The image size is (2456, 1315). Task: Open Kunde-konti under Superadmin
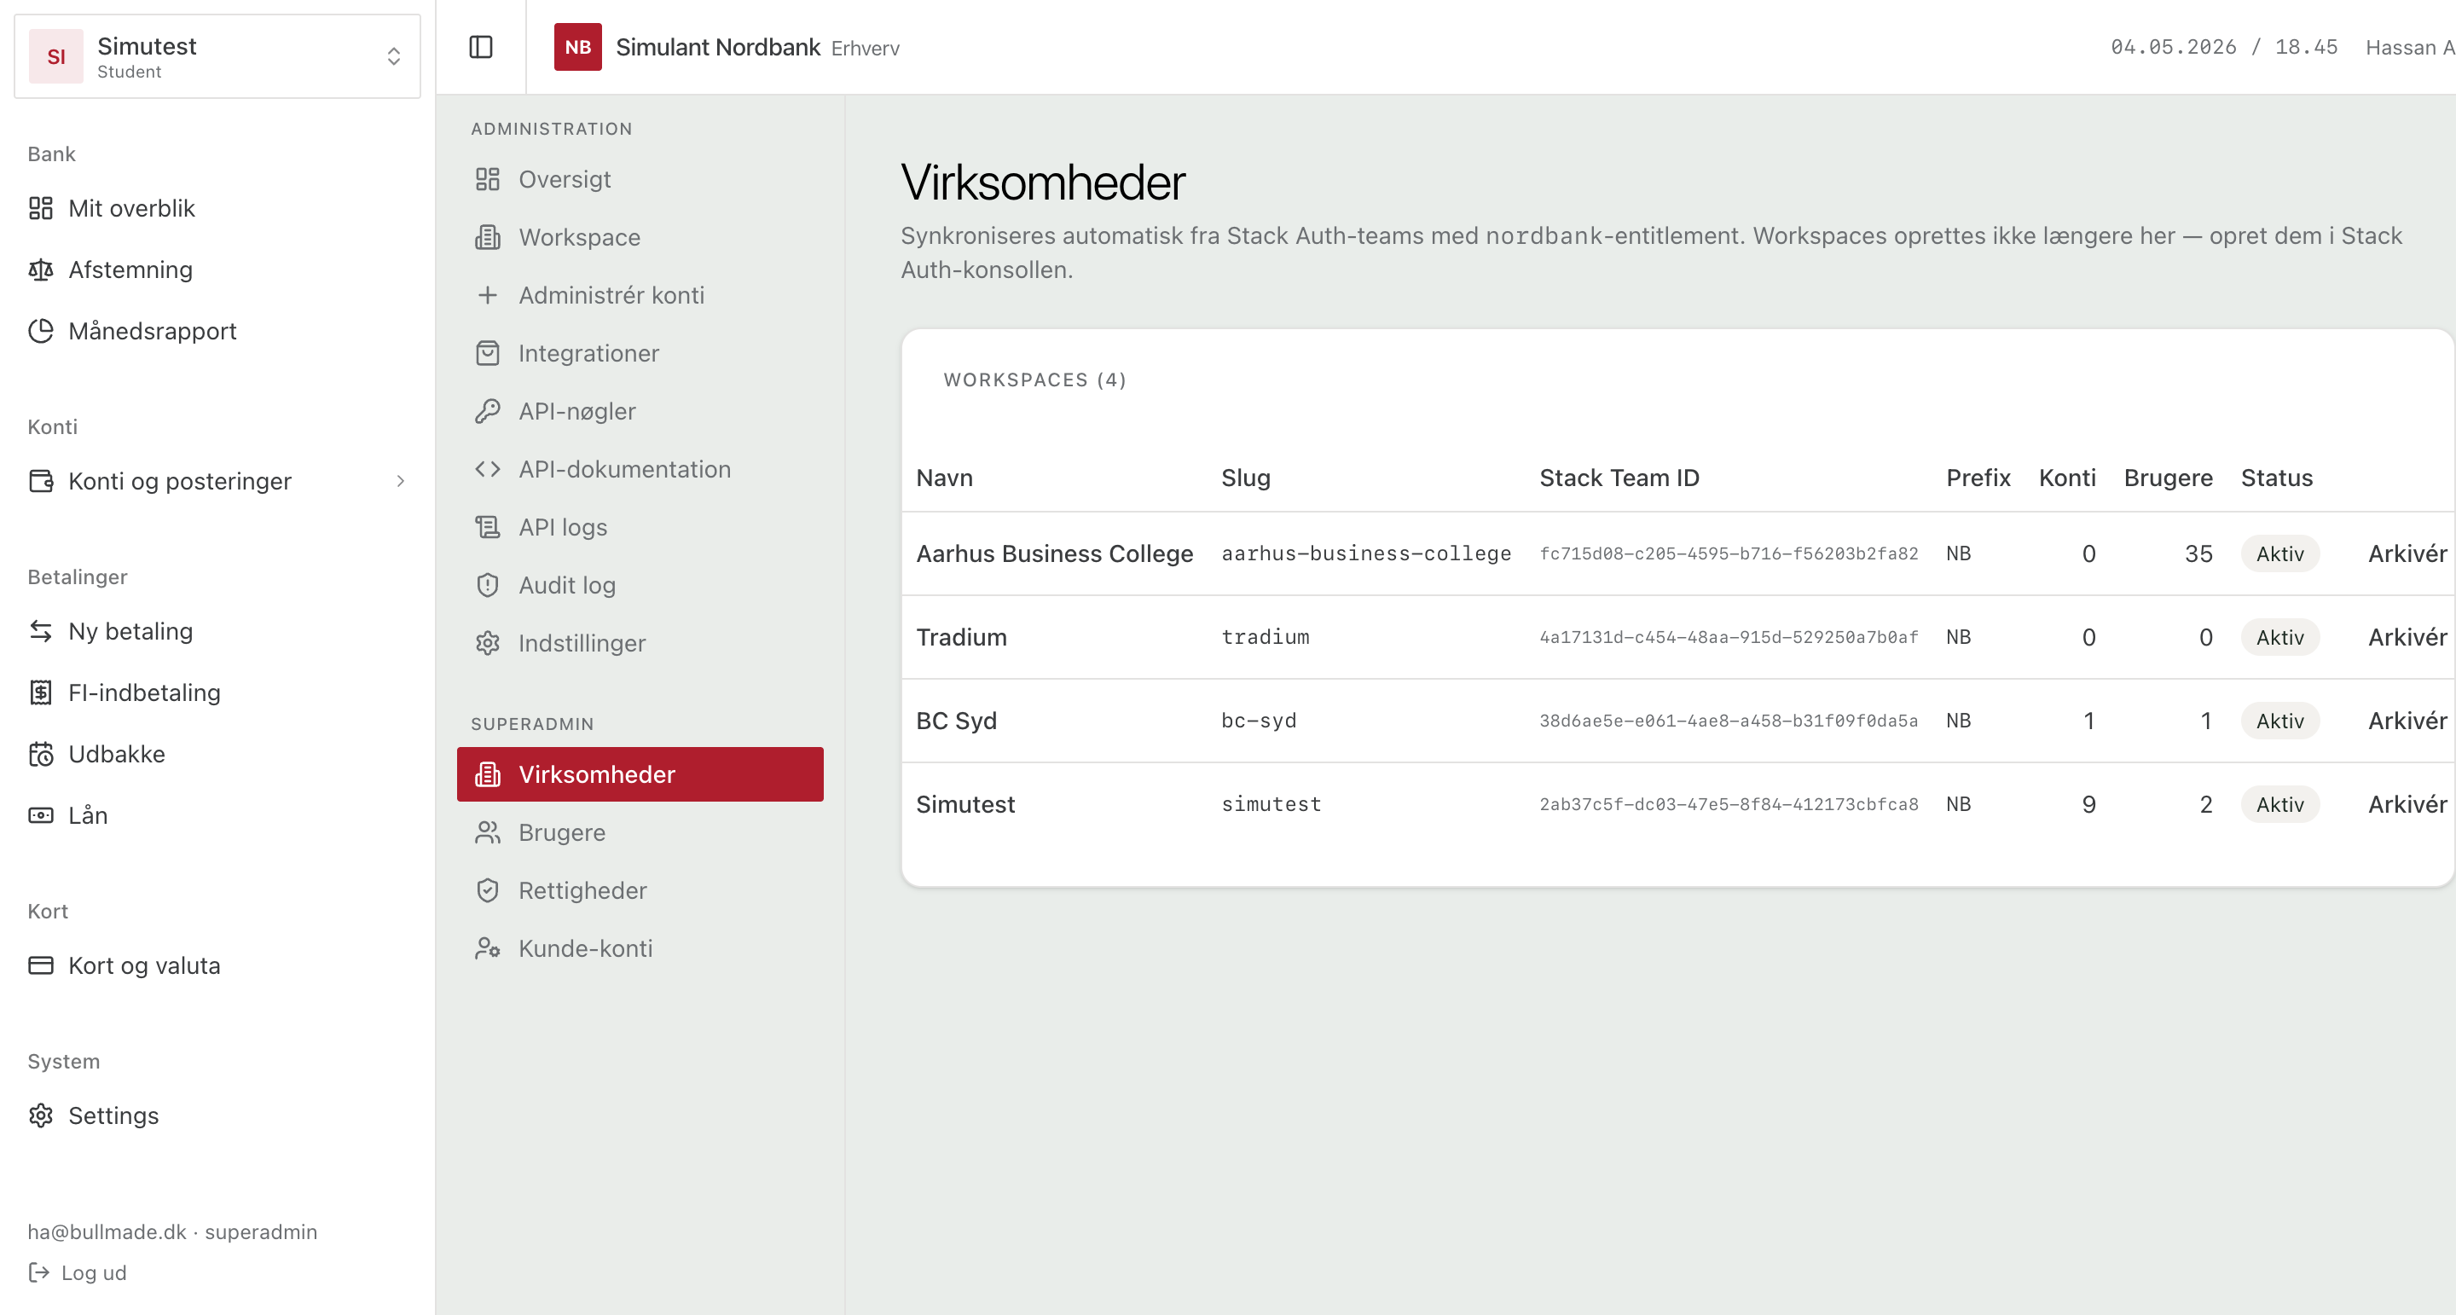coord(585,949)
